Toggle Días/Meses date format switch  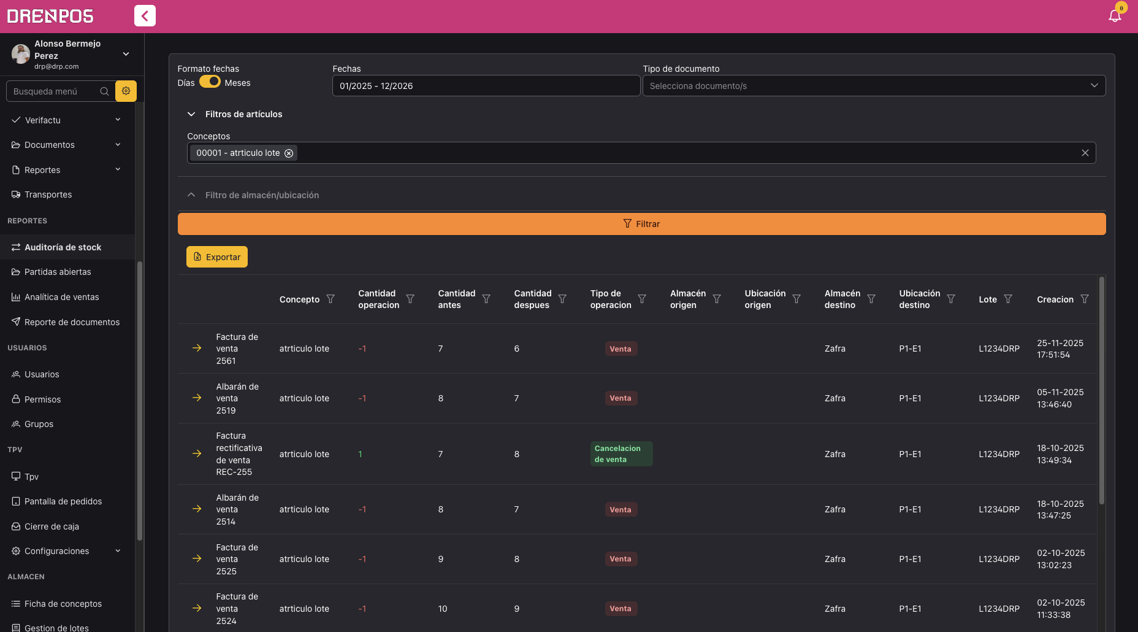point(210,82)
